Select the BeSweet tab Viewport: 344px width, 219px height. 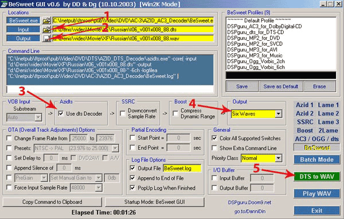click(x=317, y=147)
